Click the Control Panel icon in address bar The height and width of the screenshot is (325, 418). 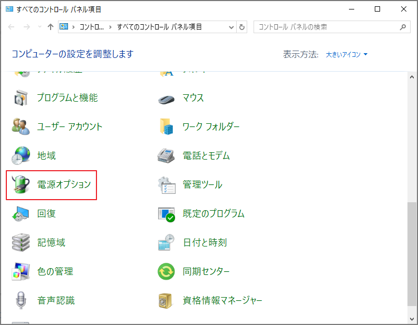coord(64,27)
